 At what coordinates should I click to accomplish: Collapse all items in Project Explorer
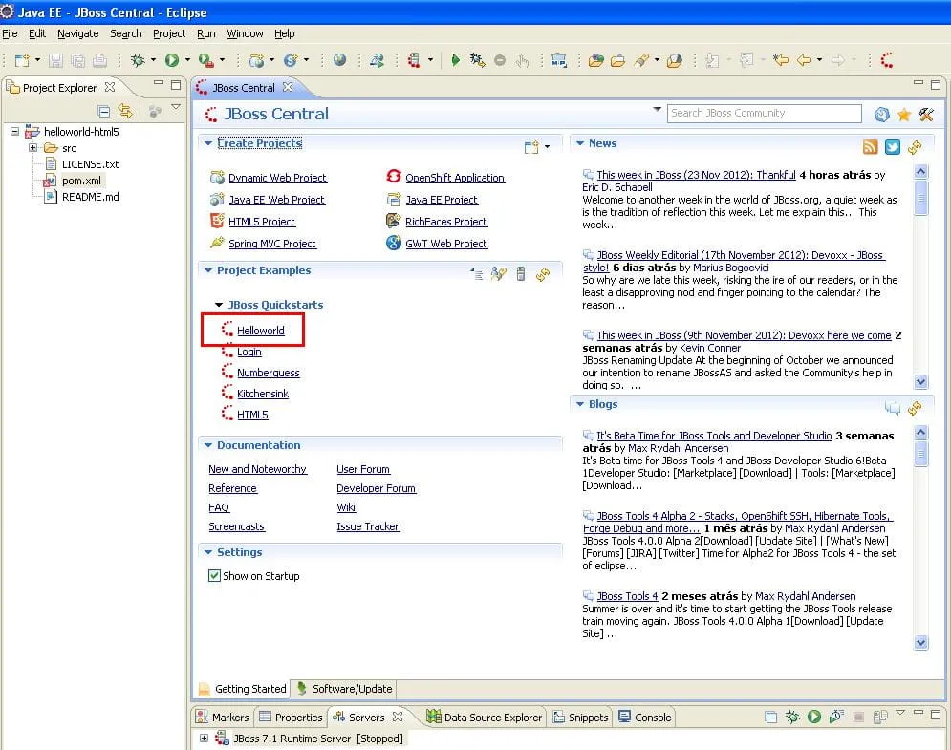pos(104,111)
